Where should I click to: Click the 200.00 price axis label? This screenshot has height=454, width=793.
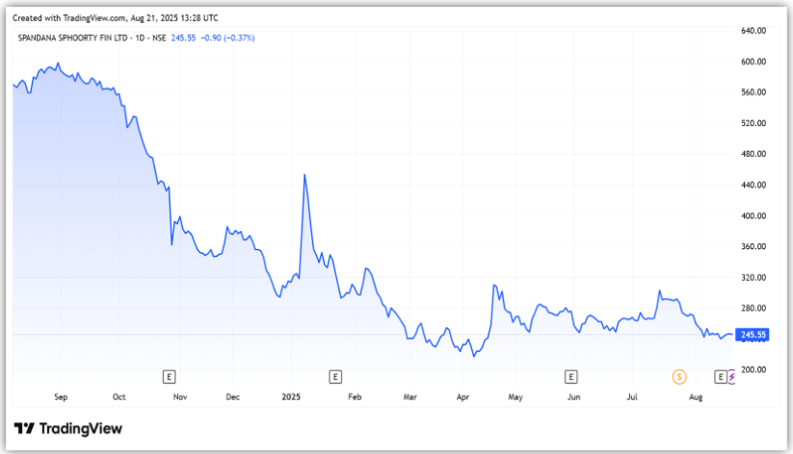pos(753,369)
